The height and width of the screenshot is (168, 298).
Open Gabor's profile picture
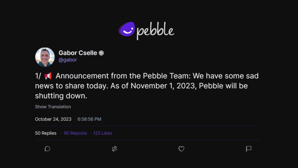click(45, 57)
